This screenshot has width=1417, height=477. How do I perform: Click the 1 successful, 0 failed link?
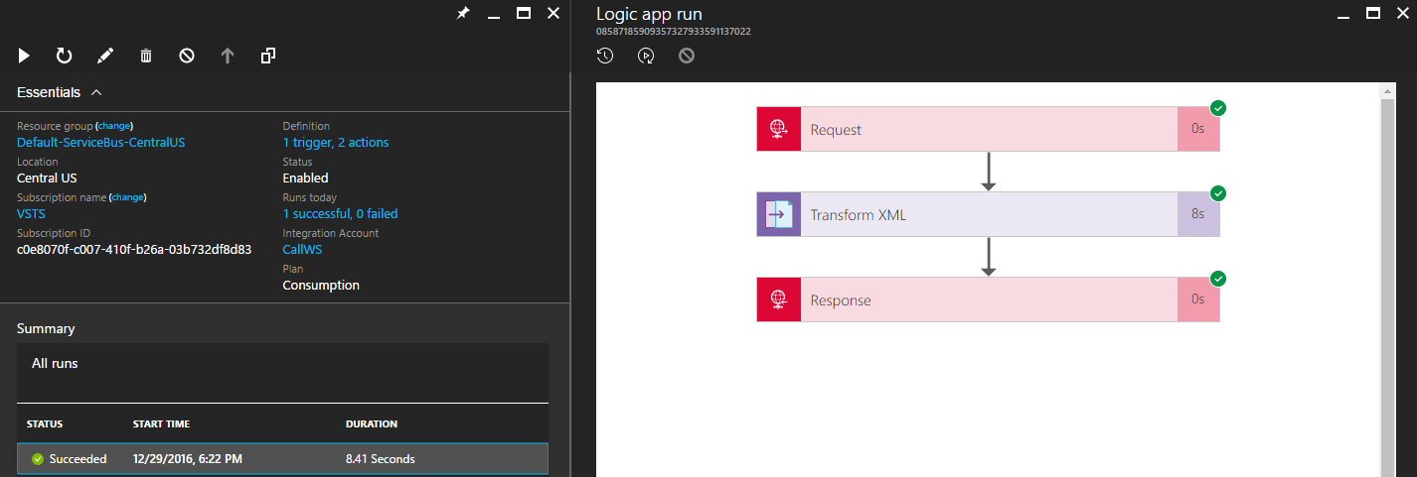[x=340, y=214]
